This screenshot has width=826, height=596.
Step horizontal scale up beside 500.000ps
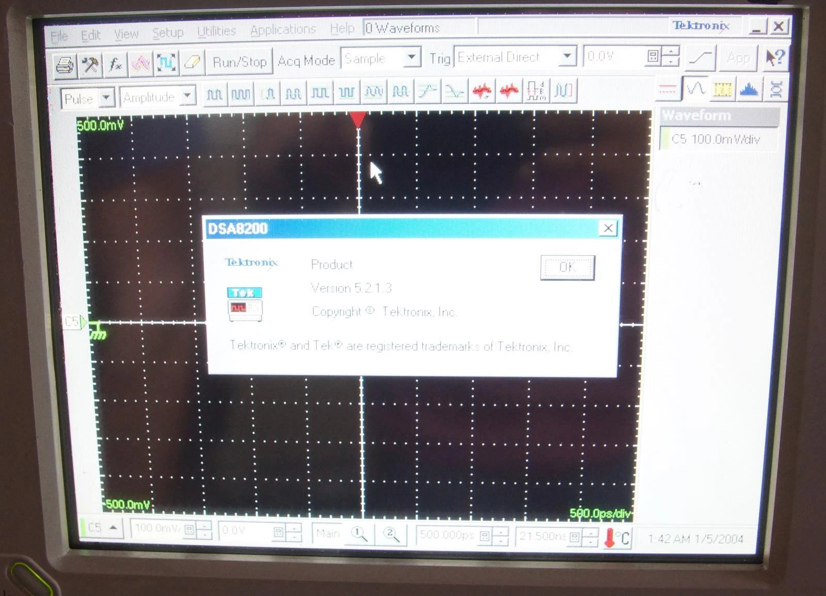pos(501,531)
